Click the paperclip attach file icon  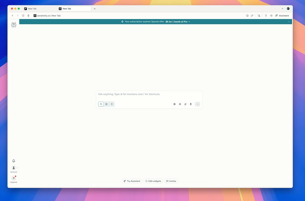tap(185, 104)
